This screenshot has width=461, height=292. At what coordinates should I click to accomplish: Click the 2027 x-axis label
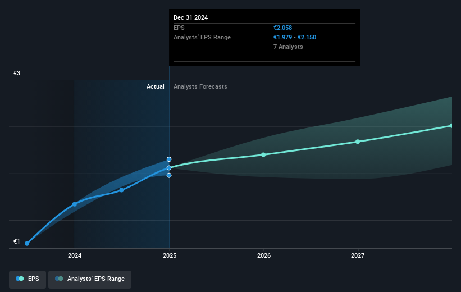click(x=358, y=255)
